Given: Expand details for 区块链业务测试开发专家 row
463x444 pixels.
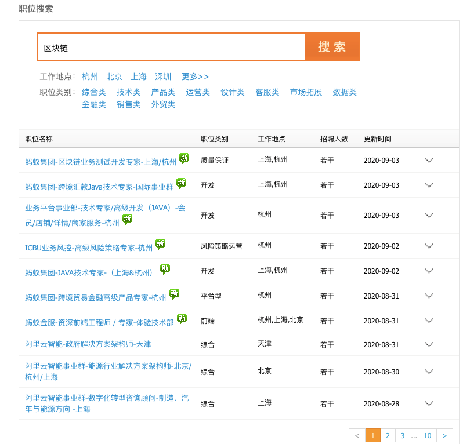Looking at the screenshot, I should pos(429,161).
